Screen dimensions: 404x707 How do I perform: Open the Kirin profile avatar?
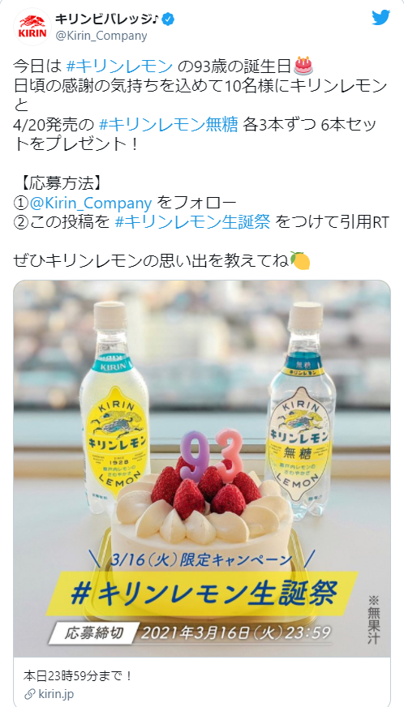pyautogui.click(x=32, y=27)
